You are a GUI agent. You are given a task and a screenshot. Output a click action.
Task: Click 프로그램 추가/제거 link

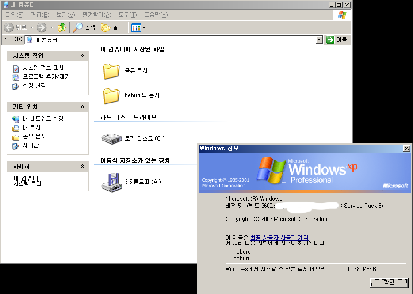pos(46,76)
